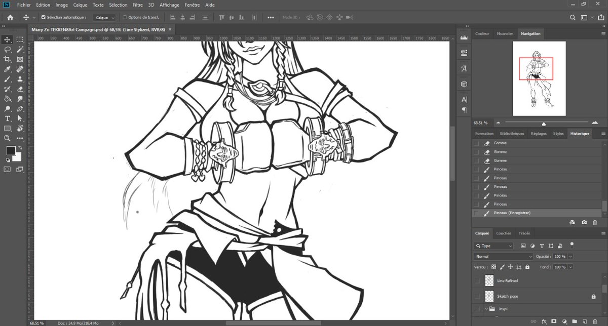Select the Lasso tool
608x326 pixels.
pos(7,48)
